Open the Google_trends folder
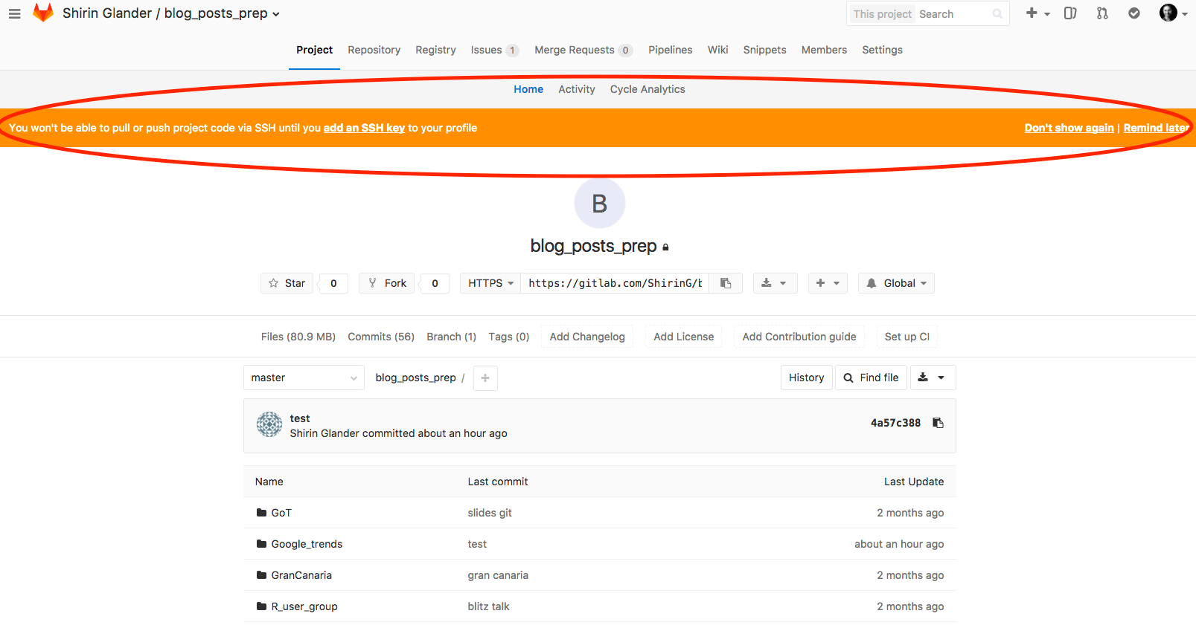 [x=307, y=544]
